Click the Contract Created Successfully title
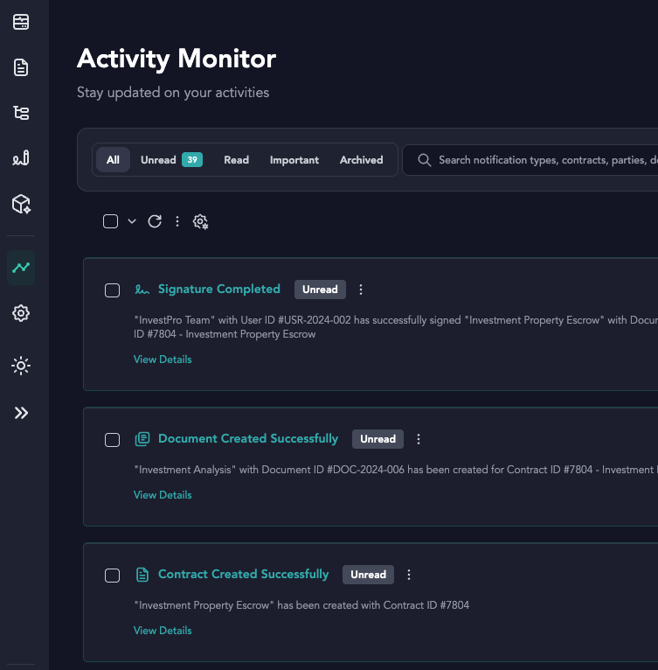The width and height of the screenshot is (658, 670). [x=244, y=575]
